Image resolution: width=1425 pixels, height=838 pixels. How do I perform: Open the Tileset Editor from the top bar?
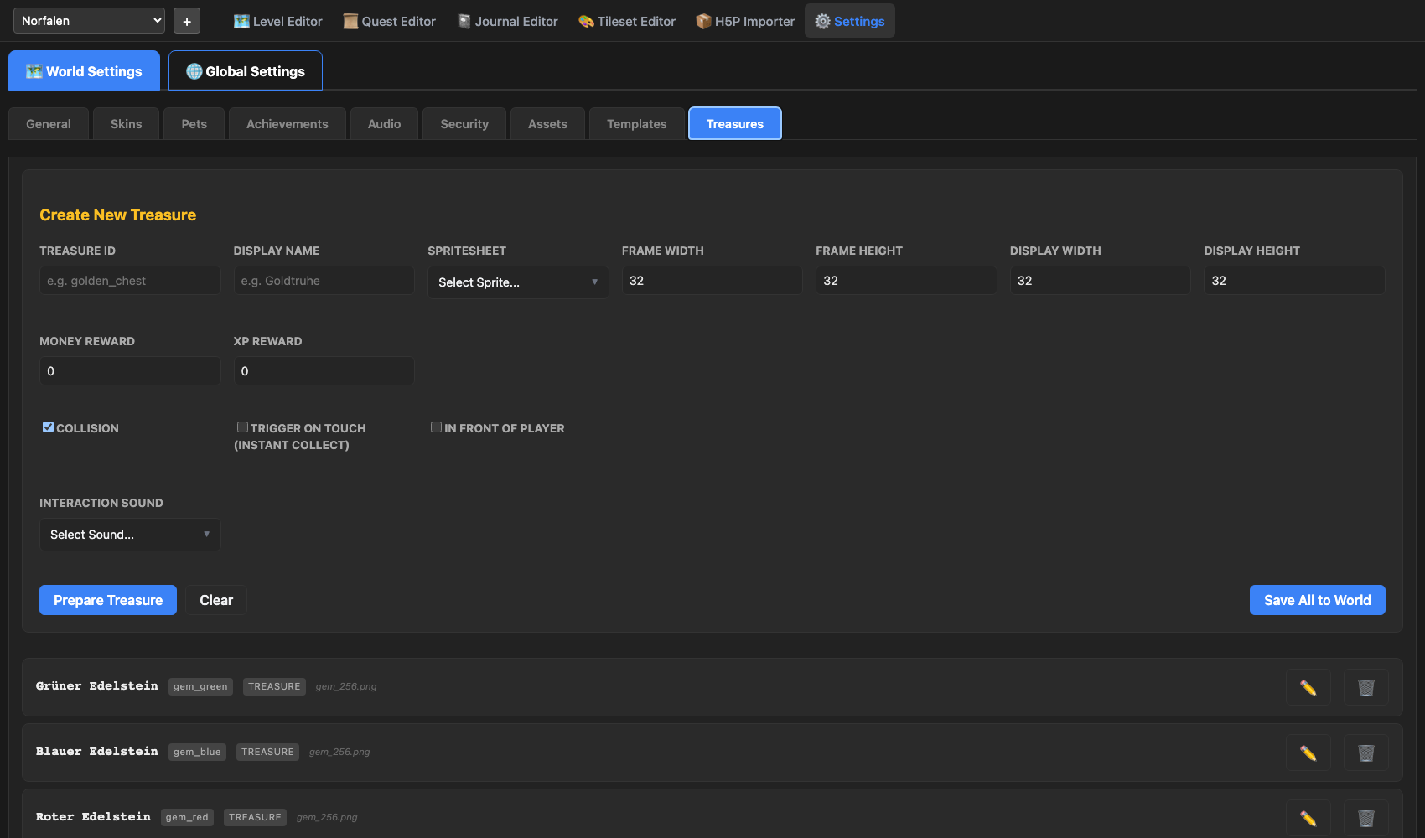(627, 21)
